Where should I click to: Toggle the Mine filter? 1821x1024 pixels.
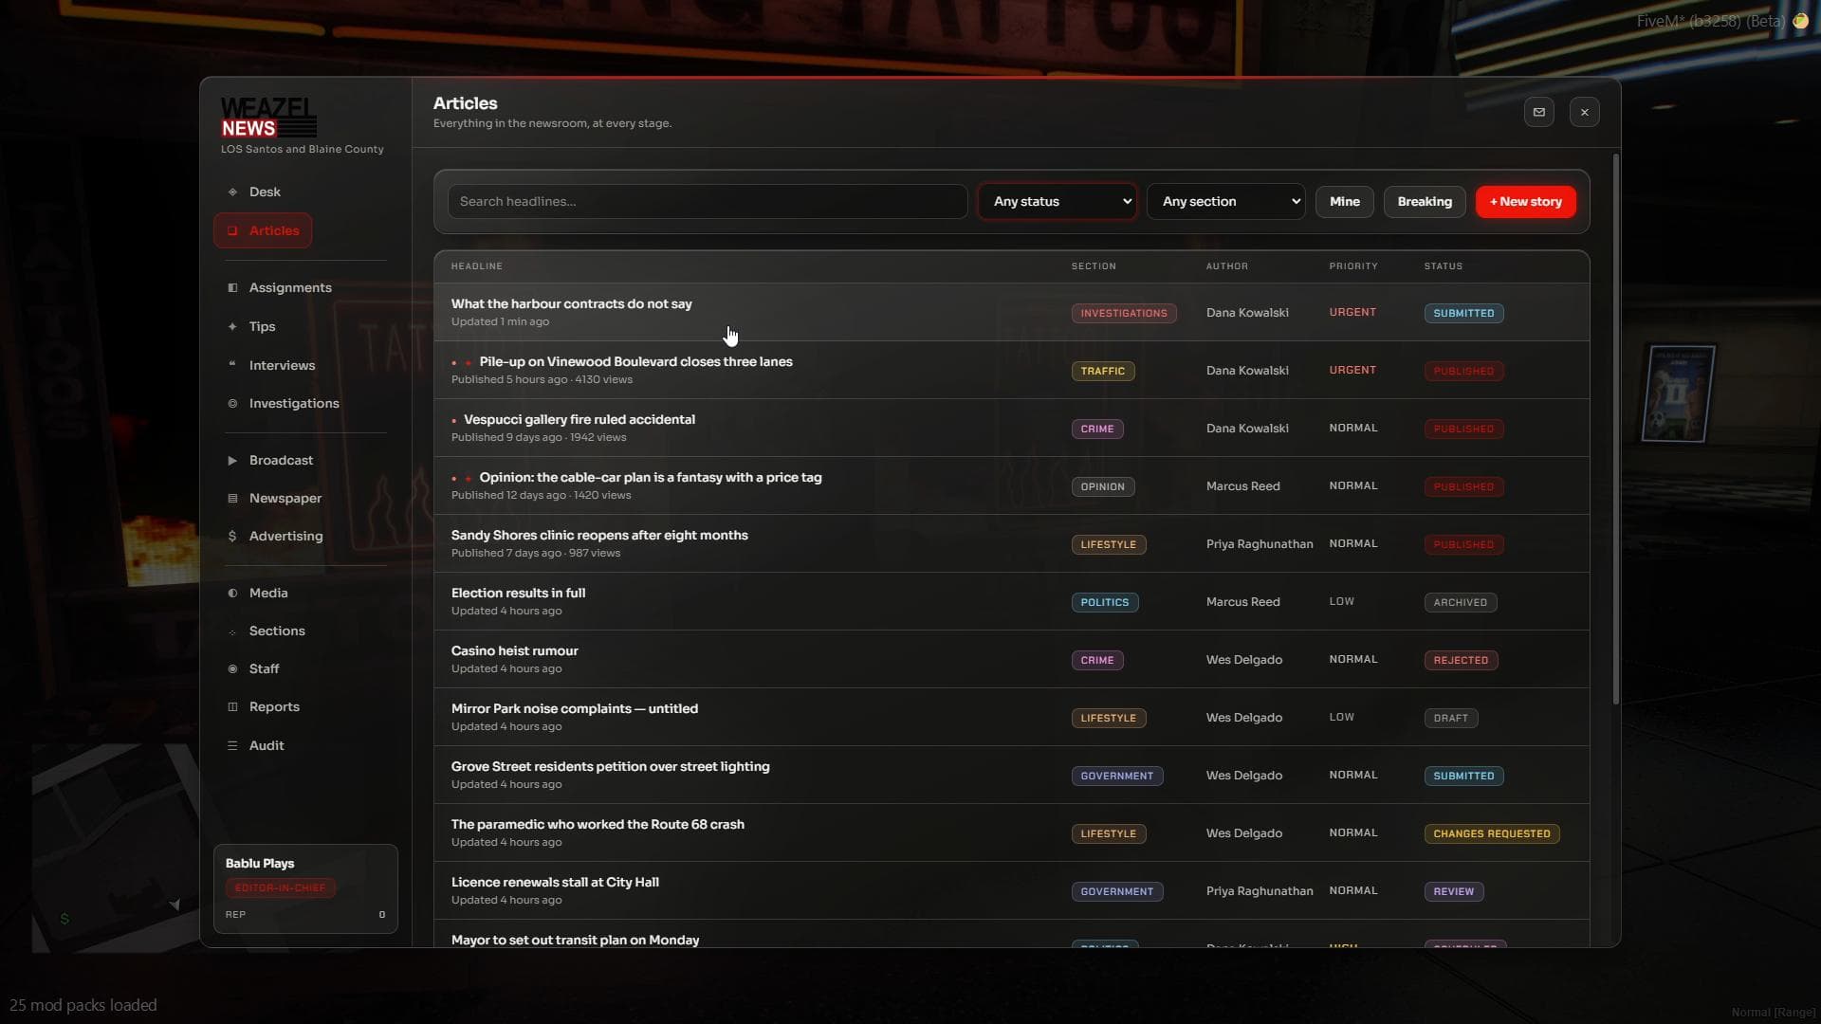pos(1344,201)
